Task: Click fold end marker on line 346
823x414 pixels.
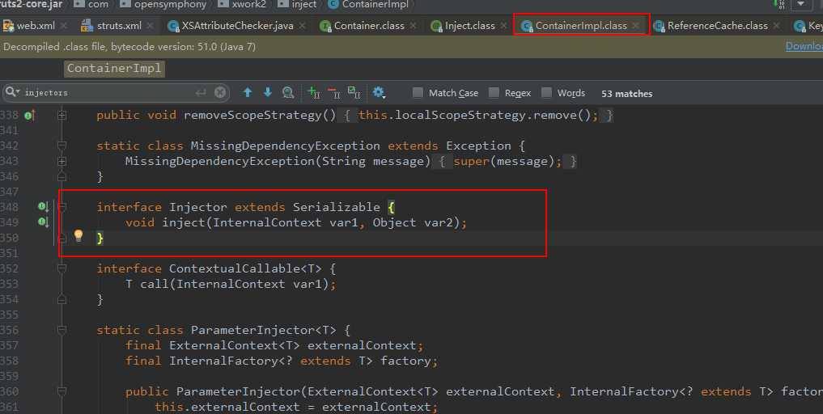Action: click(62, 176)
